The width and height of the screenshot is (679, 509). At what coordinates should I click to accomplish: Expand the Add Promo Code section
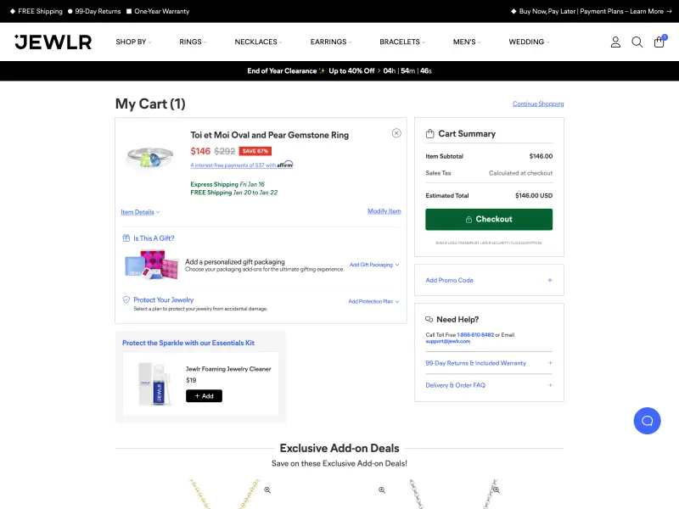pyautogui.click(x=489, y=280)
